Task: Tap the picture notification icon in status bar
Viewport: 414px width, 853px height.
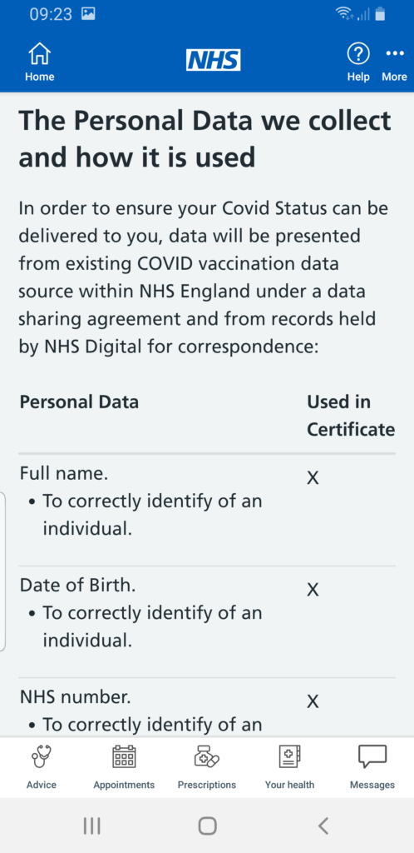Action: click(88, 14)
